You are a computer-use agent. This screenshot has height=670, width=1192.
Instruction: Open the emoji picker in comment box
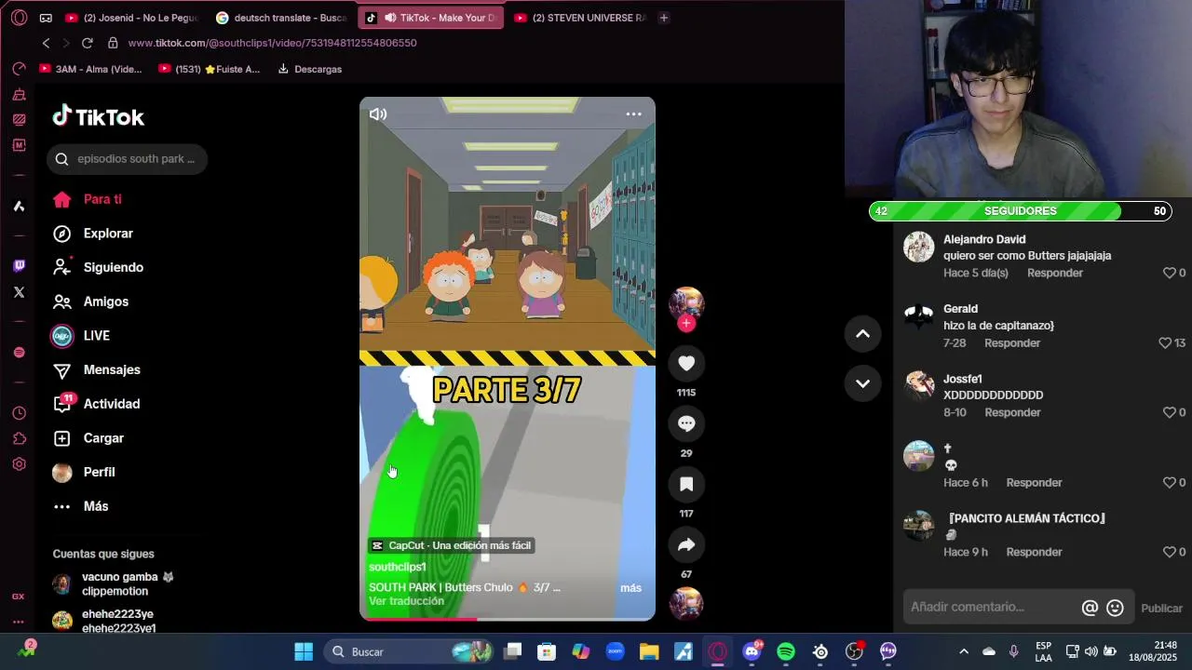pyautogui.click(x=1115, y=608)
